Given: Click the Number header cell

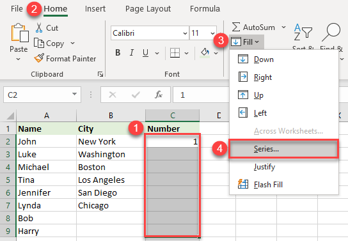Looking at the screenshot, I should click(173, 129).
